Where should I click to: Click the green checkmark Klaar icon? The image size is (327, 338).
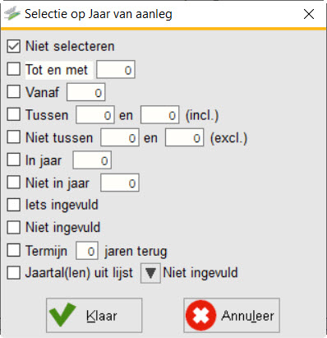(x=62, y=315)
